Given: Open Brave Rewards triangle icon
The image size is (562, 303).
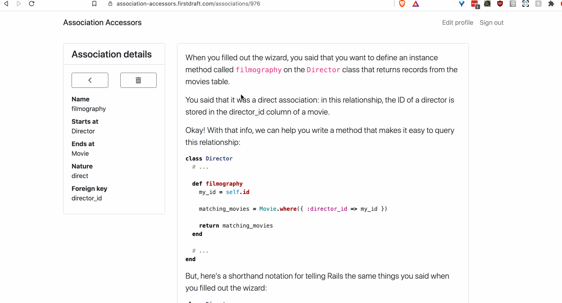Looking at the screenshot, I should (416, 4).
